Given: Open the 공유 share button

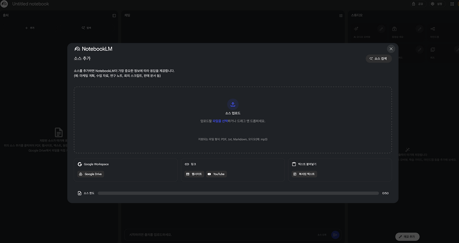Looking at the screenshot, I should pos(418,4).
